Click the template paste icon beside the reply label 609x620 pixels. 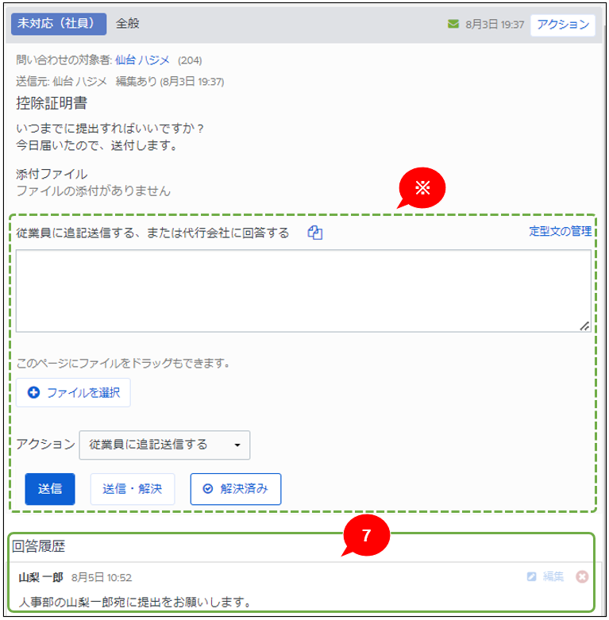(315, 233)
